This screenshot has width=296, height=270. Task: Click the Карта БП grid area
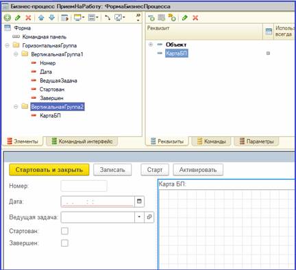click(227, 230)
